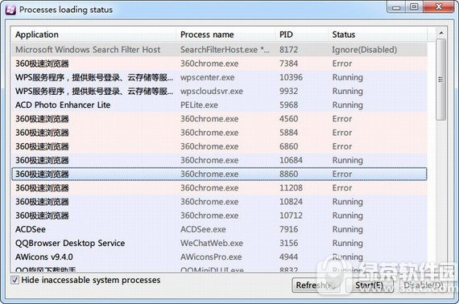
Task: Select QQBrowser Desktop Service row
Action: [219, 243]
